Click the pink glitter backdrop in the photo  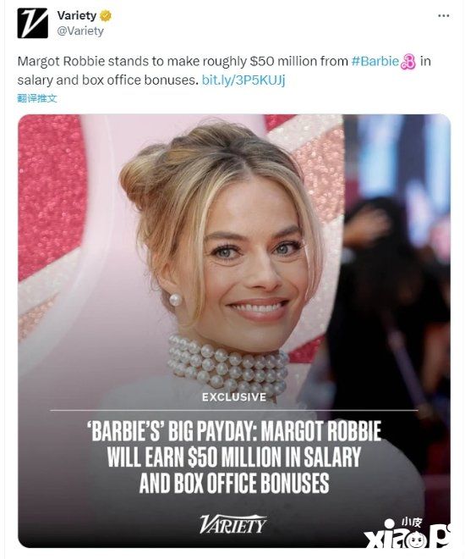point(52,192)
